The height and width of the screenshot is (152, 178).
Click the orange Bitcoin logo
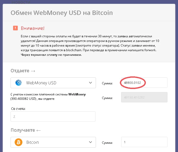pos(19,142)
